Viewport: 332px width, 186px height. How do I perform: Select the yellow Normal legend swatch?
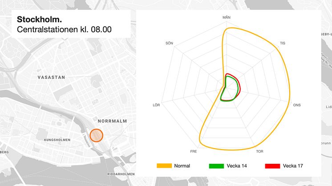pos(164,166)
